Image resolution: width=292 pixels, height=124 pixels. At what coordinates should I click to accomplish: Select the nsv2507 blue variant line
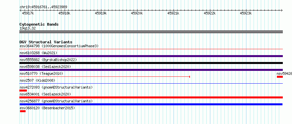point(151,83)
